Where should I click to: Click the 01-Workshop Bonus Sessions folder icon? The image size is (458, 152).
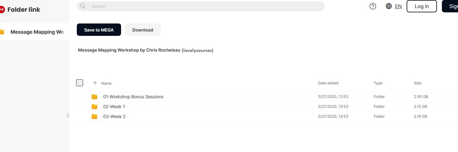click(94, 97)
